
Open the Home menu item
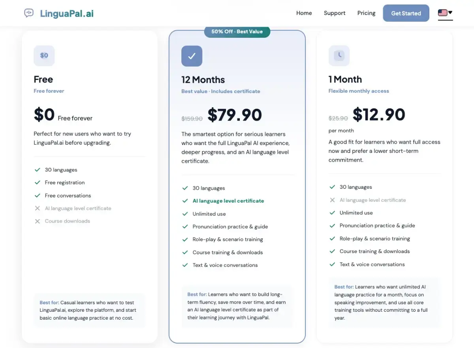point(304,13)
